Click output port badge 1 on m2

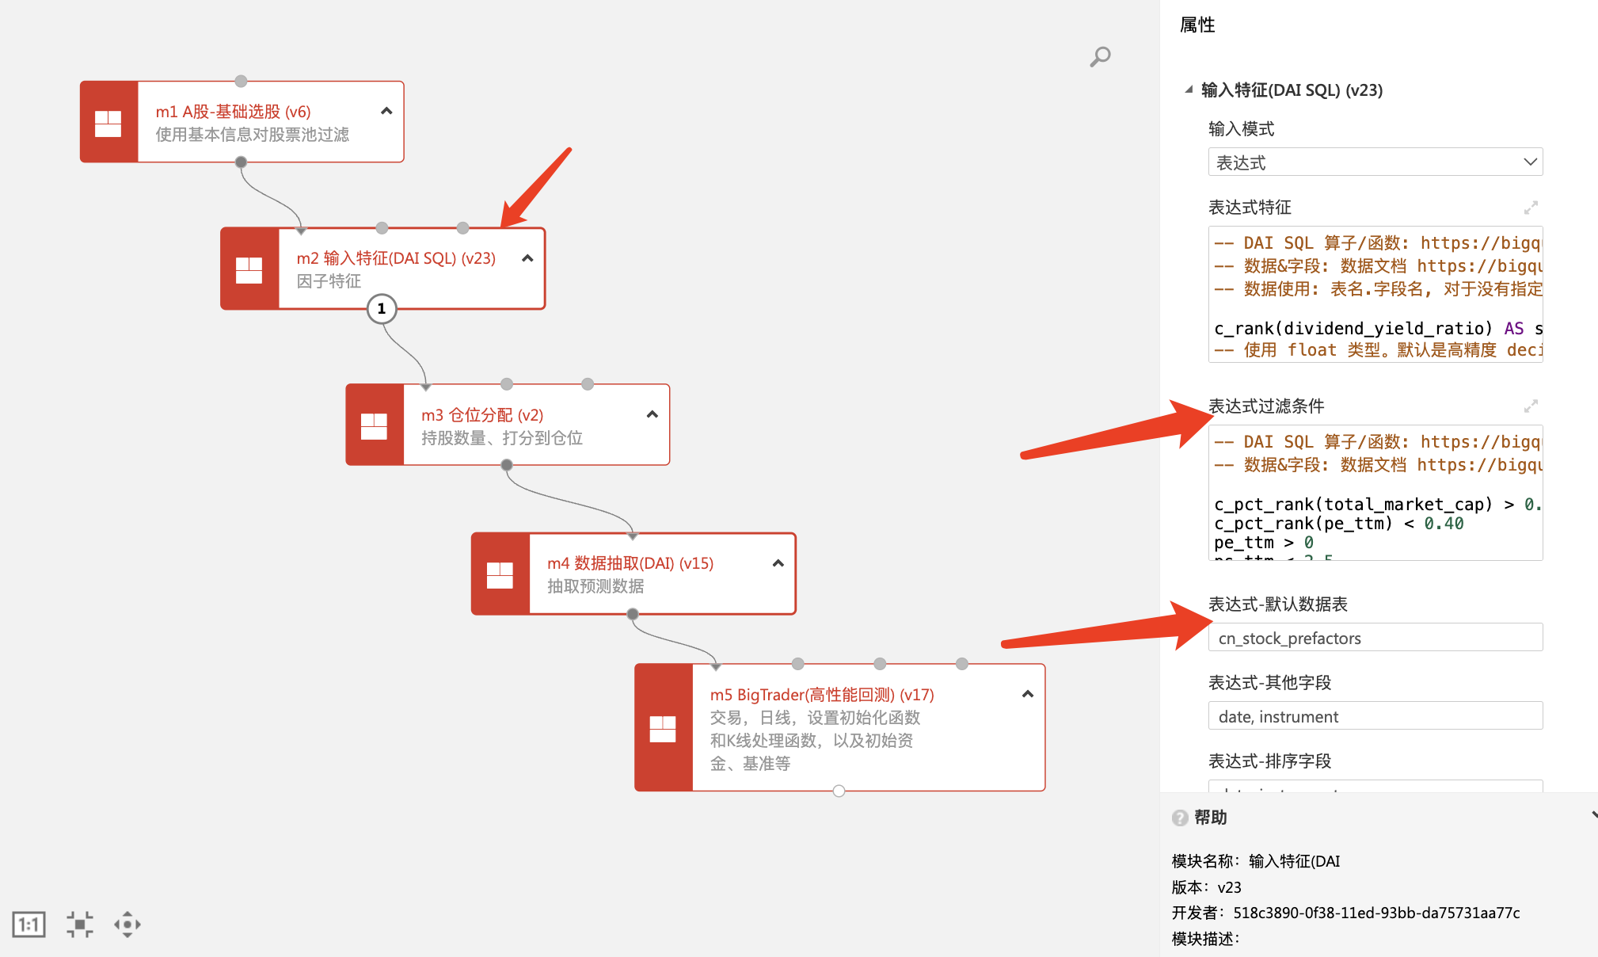pyautogui.click(x=382, y=309)
